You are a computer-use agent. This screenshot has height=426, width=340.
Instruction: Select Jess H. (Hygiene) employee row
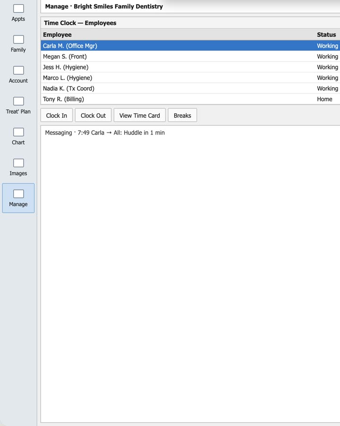(190, 67)
